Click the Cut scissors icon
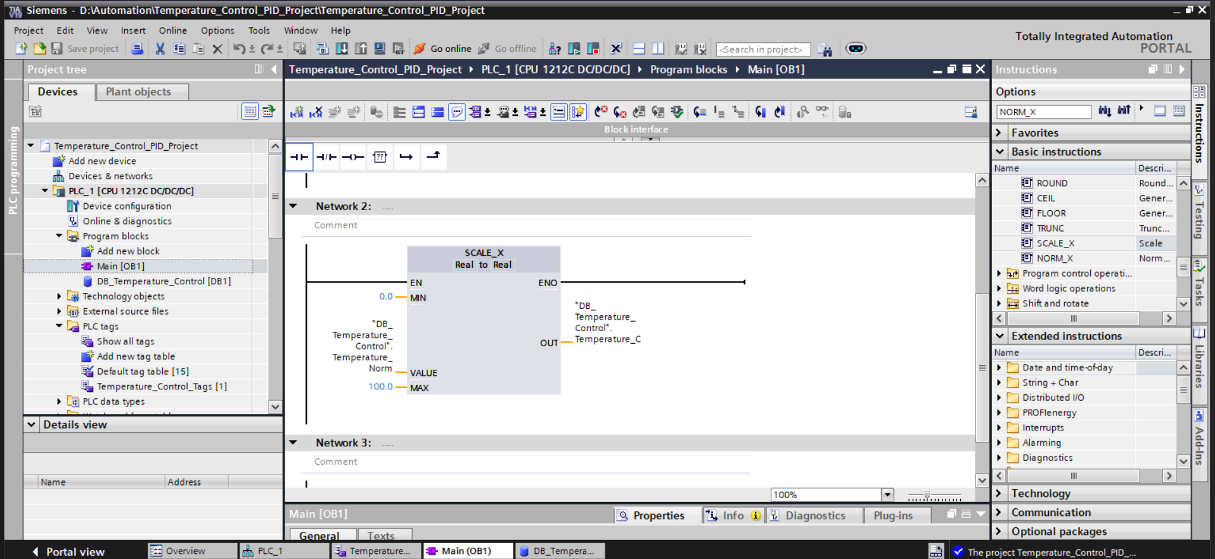The width and height of the screenshot is (1215, 559). pyautogui.click(x=160, y=49)
